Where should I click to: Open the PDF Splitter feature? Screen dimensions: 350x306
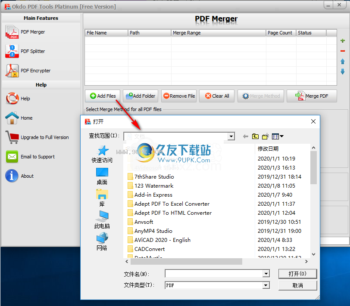25,51
